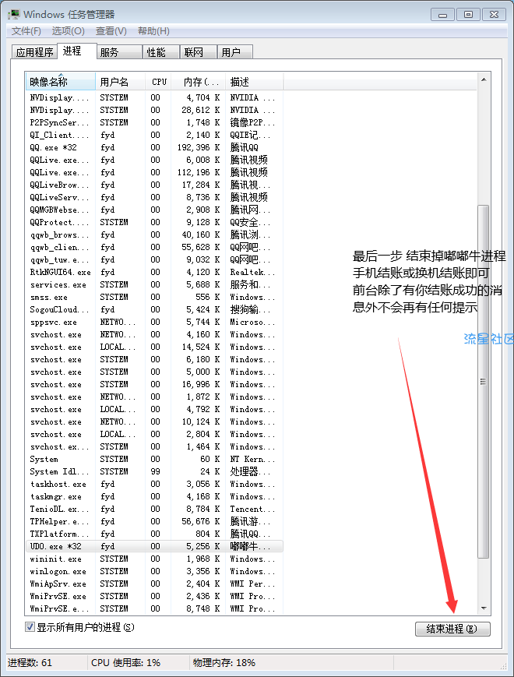This screenshot has height=677, width=514.
Task: Toggle 显示所有用户的进程 checkbox
Action: click(30, 627)
